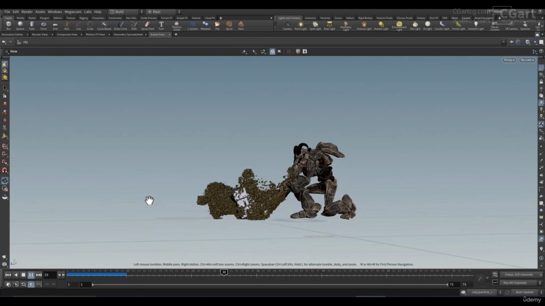The width and height of the screenshot is (545, 306).
Task: Select the Spray Paint tool
Action: pyautogui.click(x=147, y=25)
